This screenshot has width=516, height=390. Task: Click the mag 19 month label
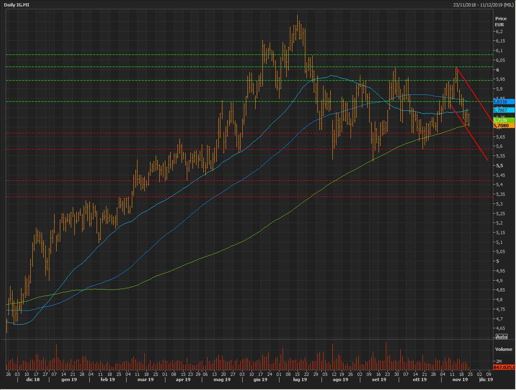[x=222, y=380]
